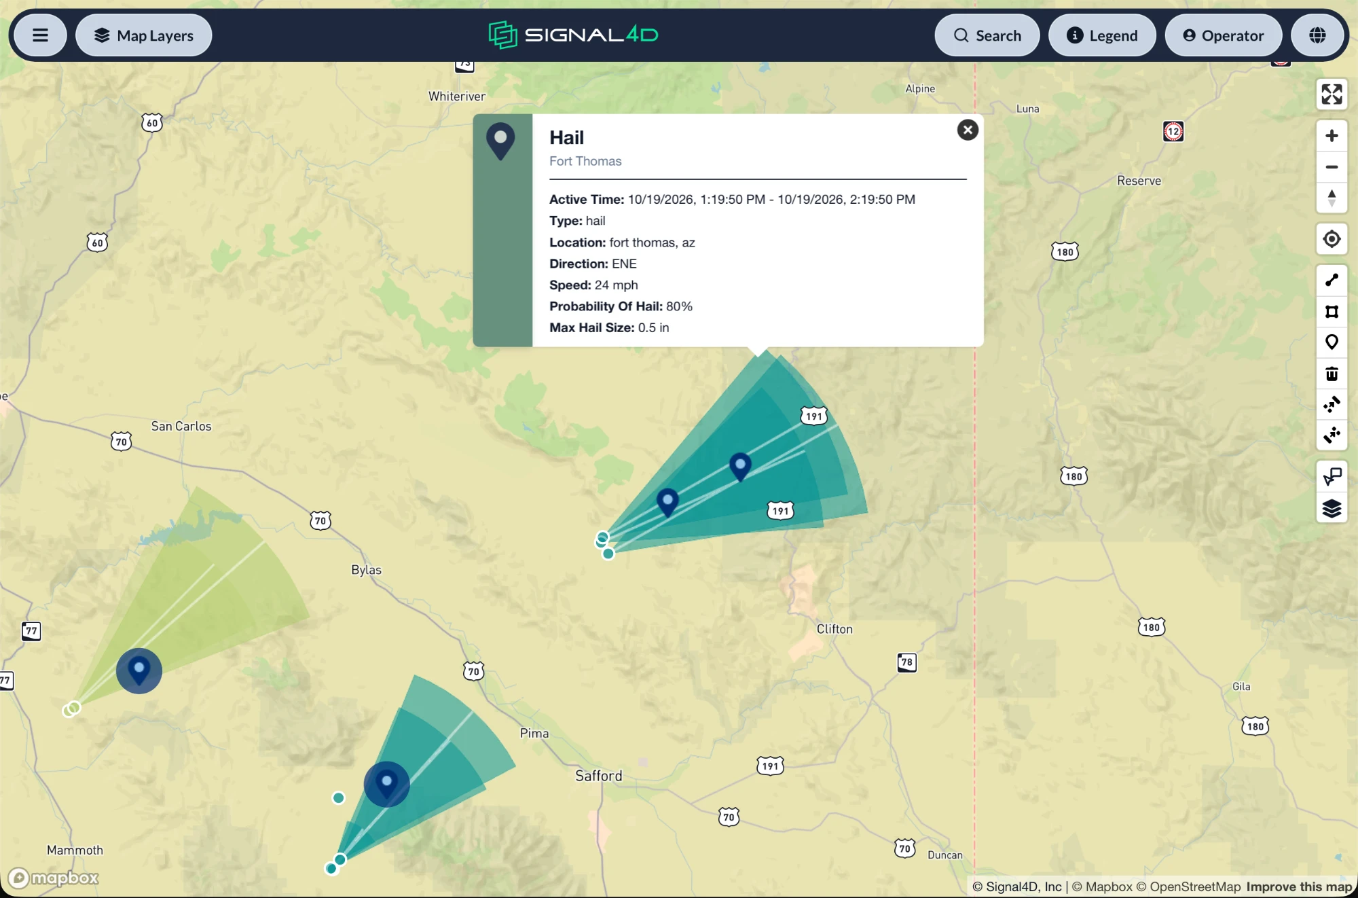Click the globe language icon
This screenshot has width=1358, height=898.
click(1317, 35)
